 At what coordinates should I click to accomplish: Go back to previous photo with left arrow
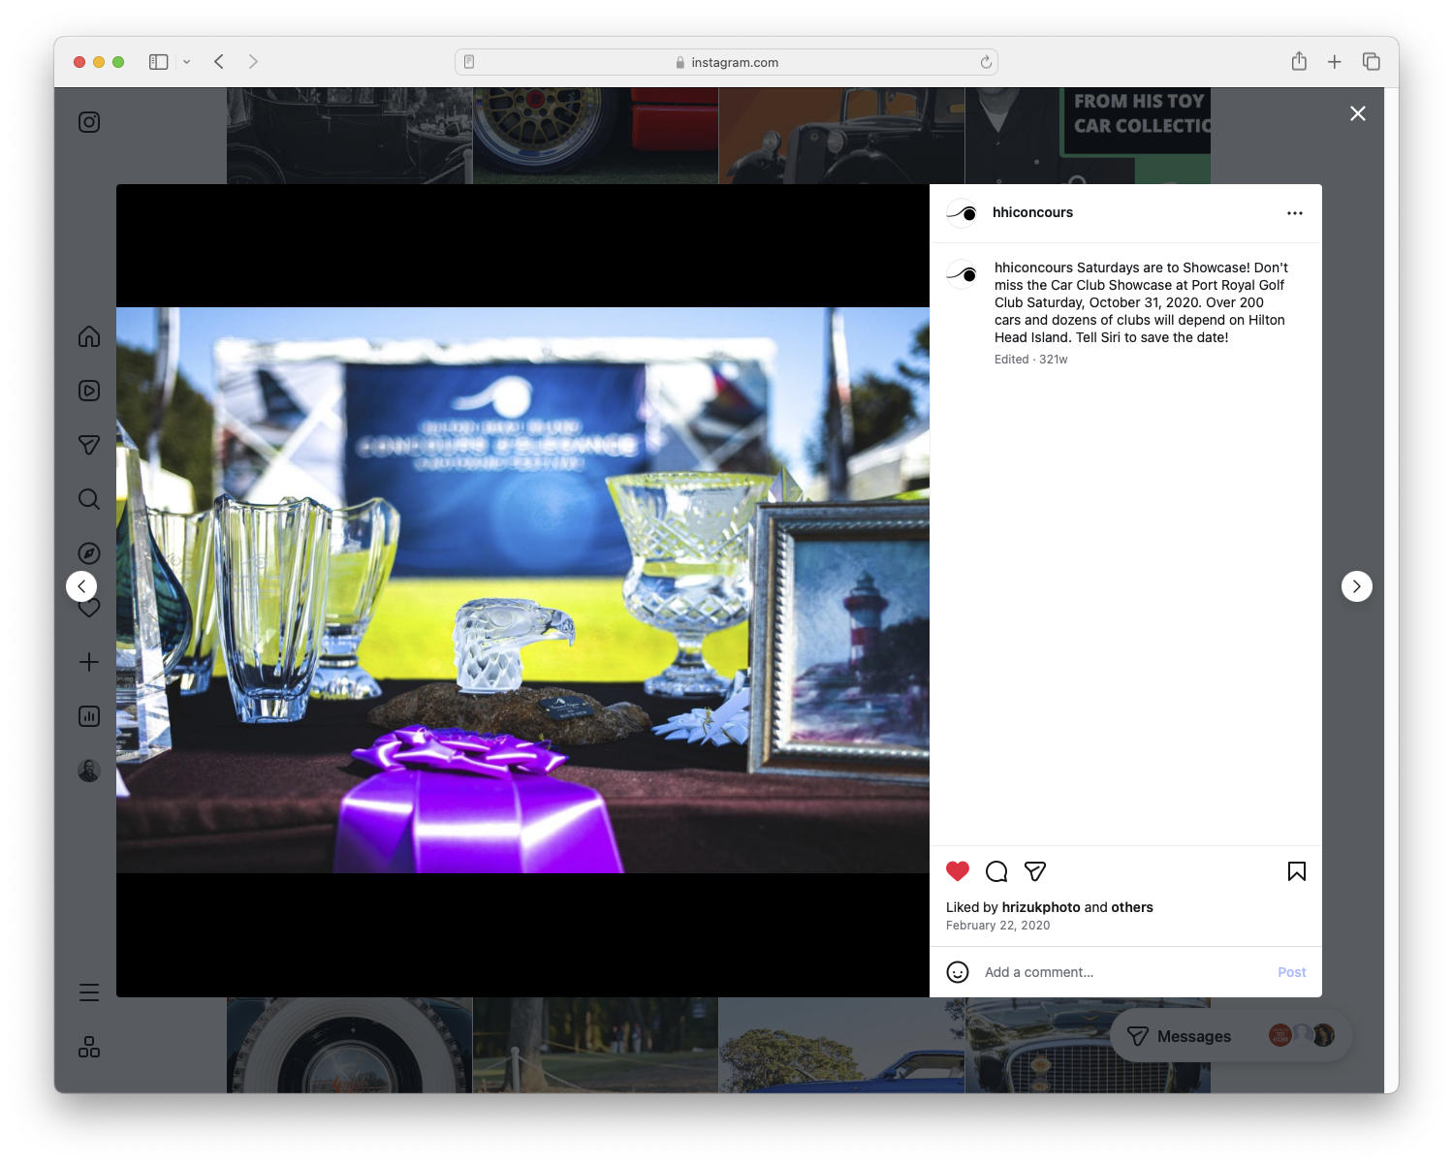click(x=82, y=585)
